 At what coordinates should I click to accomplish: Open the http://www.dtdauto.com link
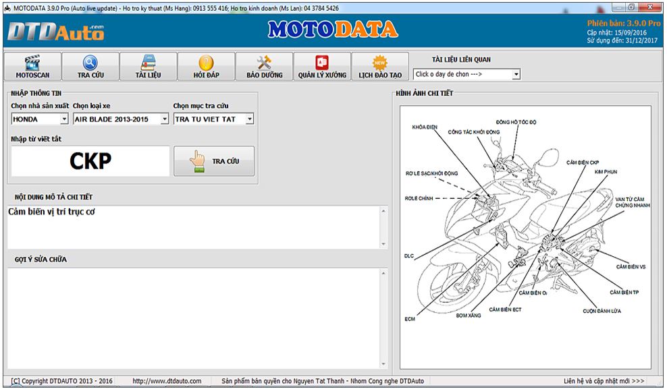[167, 382]
